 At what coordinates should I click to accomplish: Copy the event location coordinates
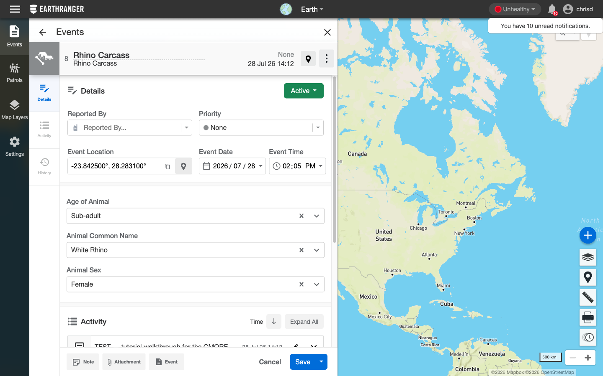point(167,166)
